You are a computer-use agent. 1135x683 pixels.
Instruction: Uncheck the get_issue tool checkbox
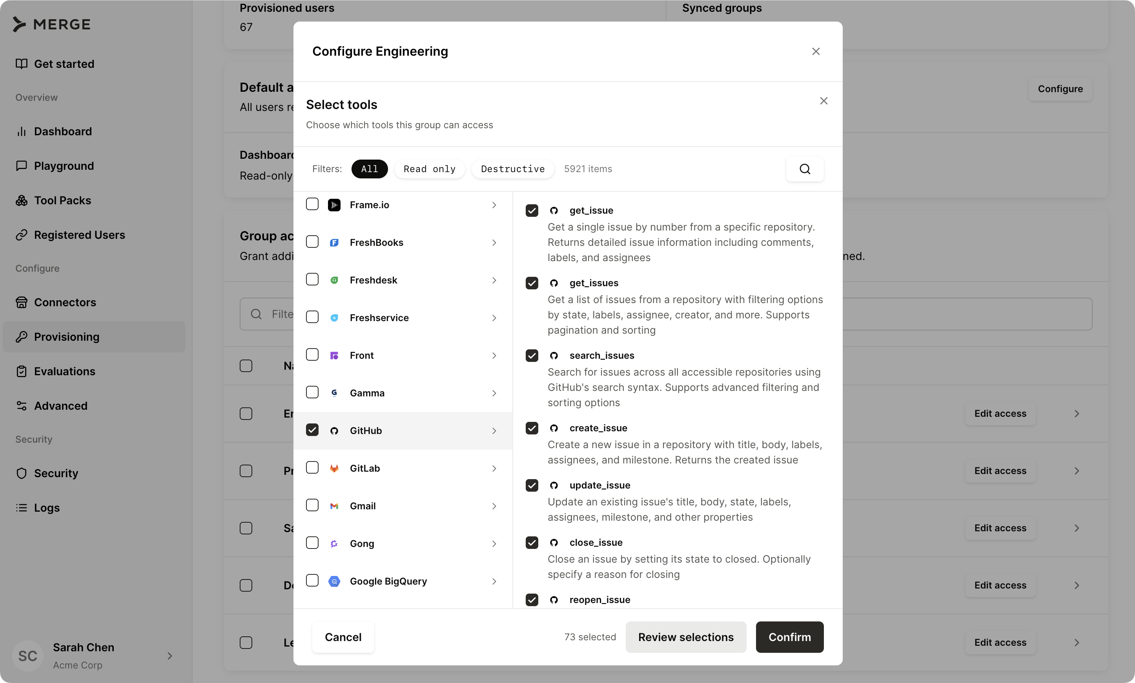[532, 211]
